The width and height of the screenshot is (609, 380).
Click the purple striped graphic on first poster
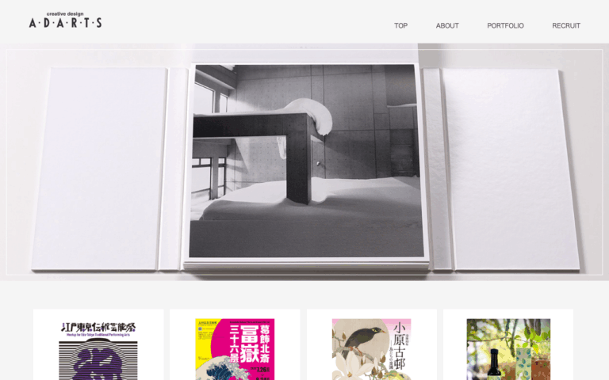[98, 359]
